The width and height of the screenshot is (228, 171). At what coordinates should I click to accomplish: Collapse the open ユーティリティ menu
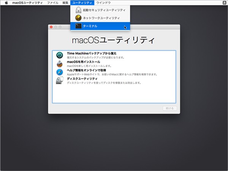pyautogui.click(x=82, y=3)
